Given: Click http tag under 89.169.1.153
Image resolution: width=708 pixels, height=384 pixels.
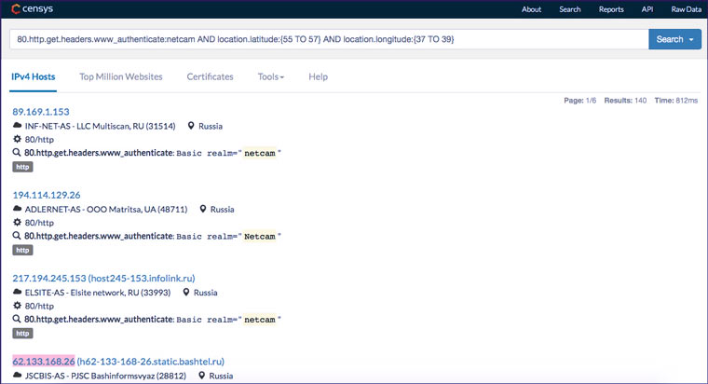Looking at the screenshot, I should [22, 167].
